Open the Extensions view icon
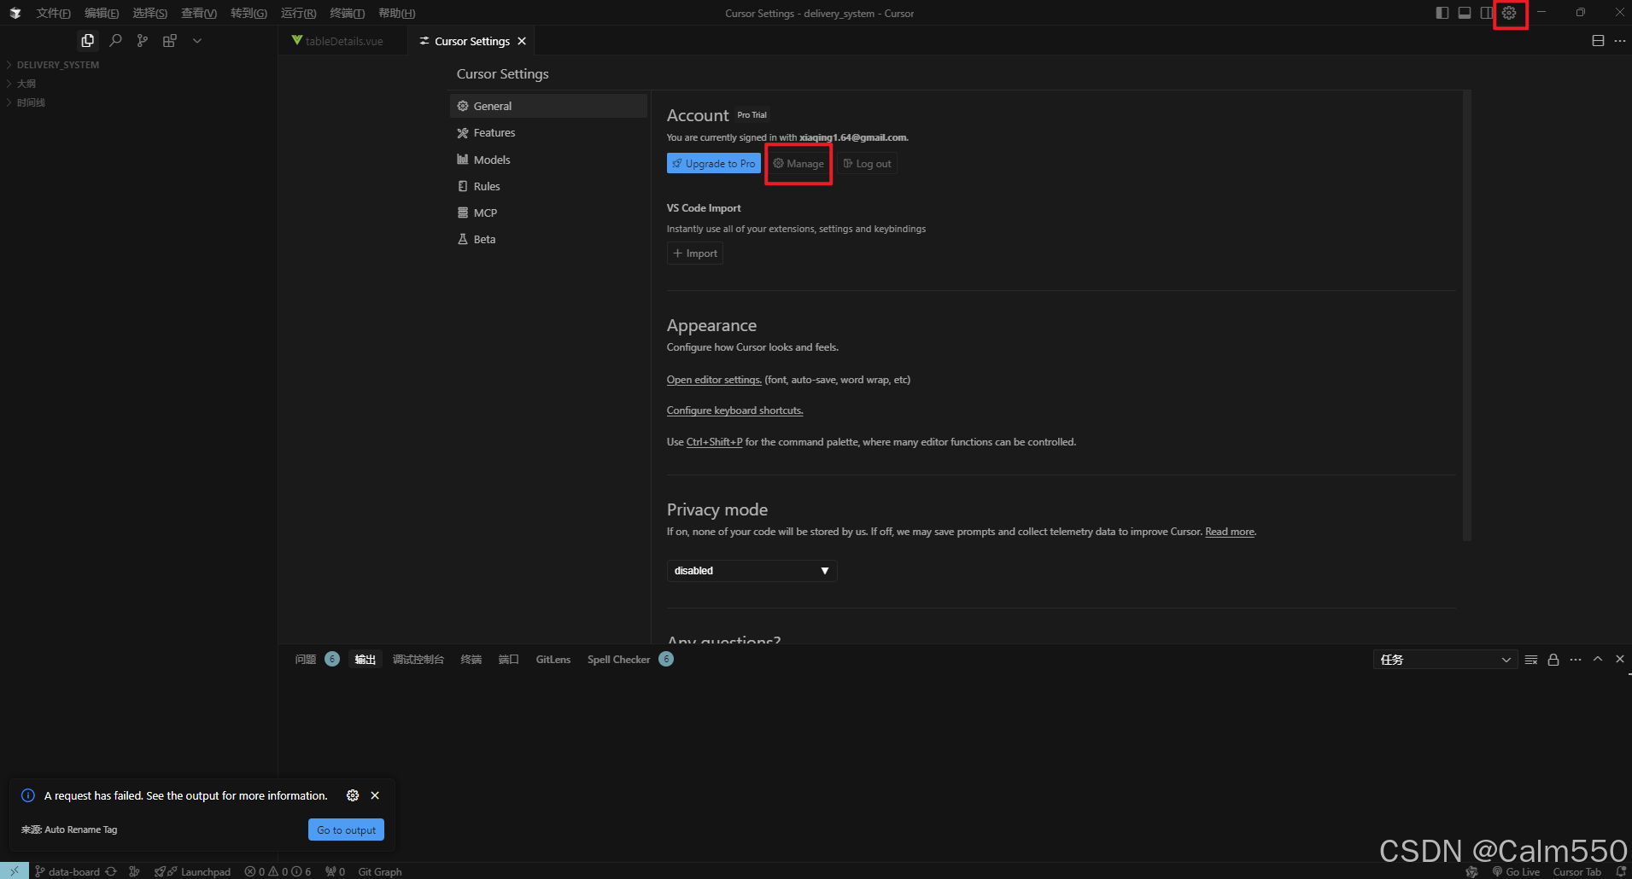The image size is (1632, 879). click(170, 40)
